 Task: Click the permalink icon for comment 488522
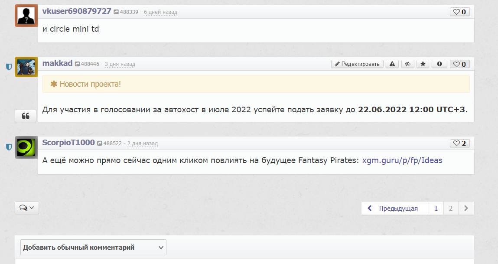(x=99, y=143)
